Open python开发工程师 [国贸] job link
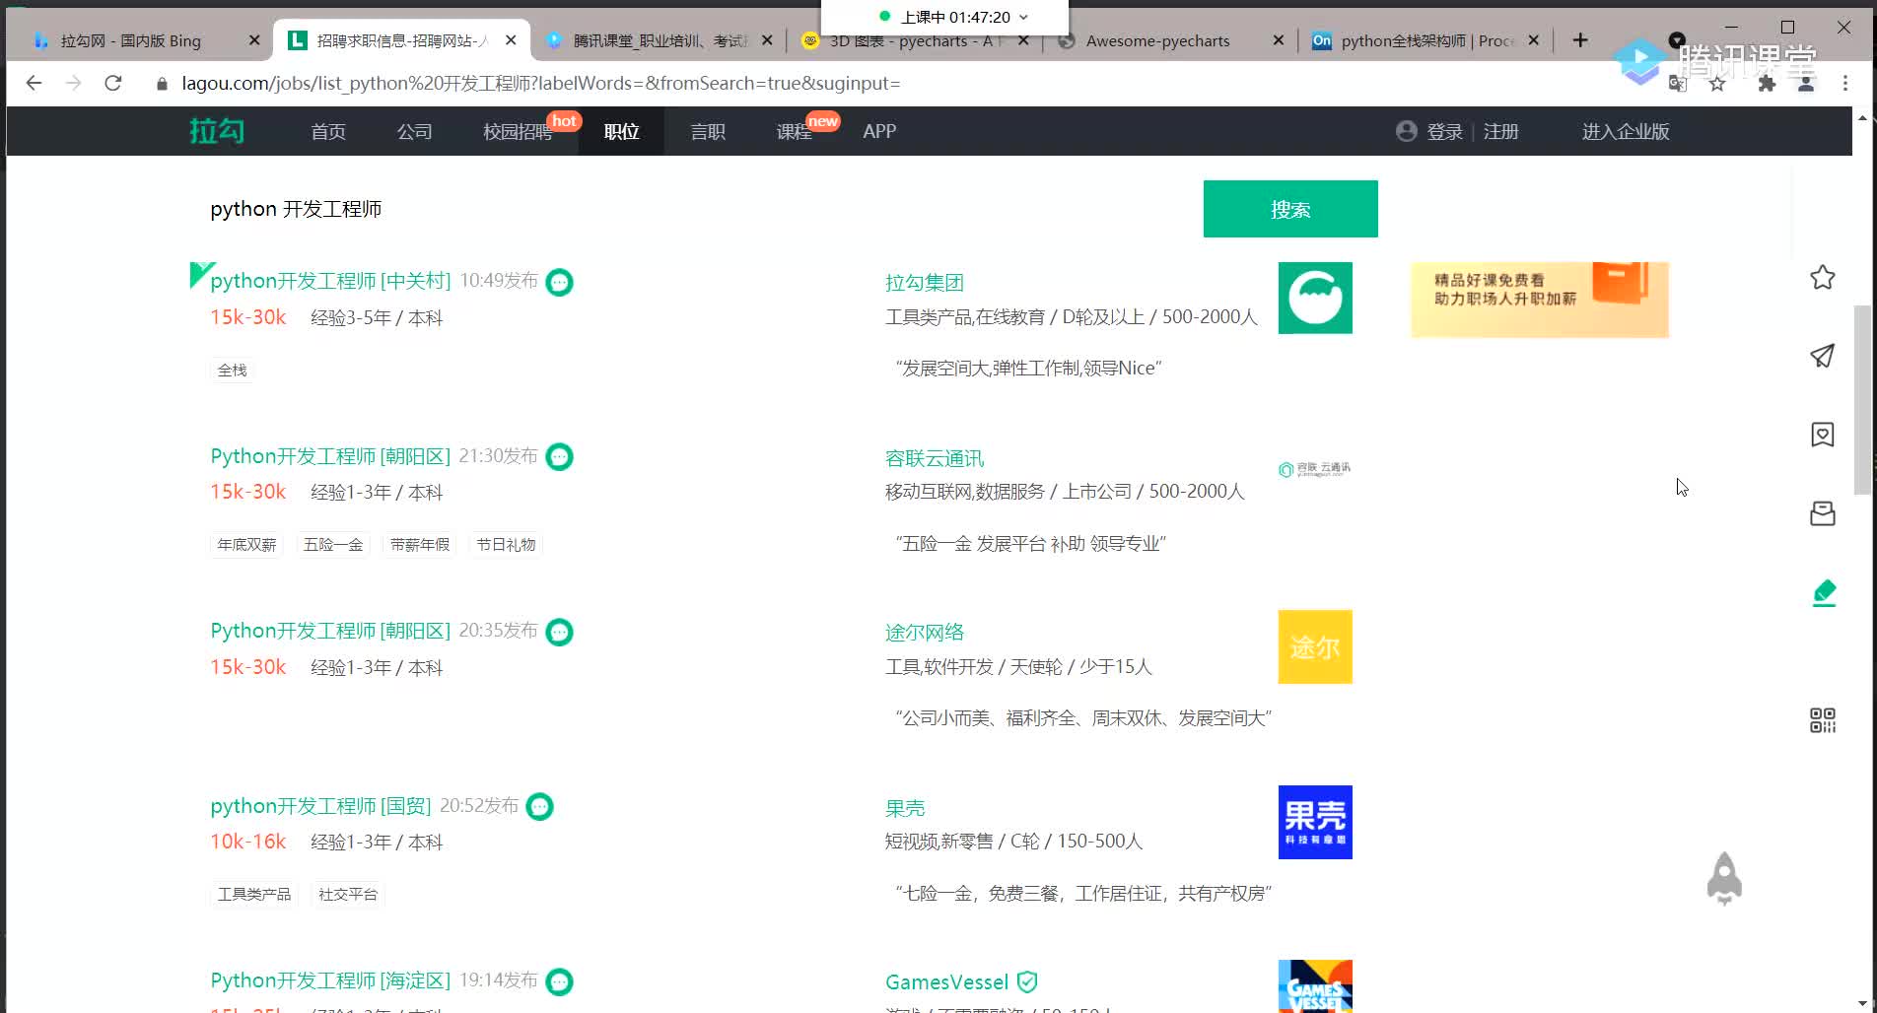Image resolution: width=1877 pixels, height=1013 pixels. tap(320, 806)
